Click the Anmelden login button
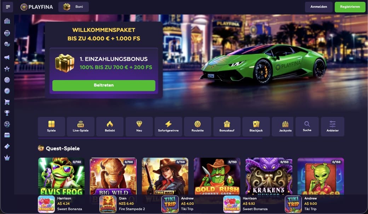 (x=319, y=7)
